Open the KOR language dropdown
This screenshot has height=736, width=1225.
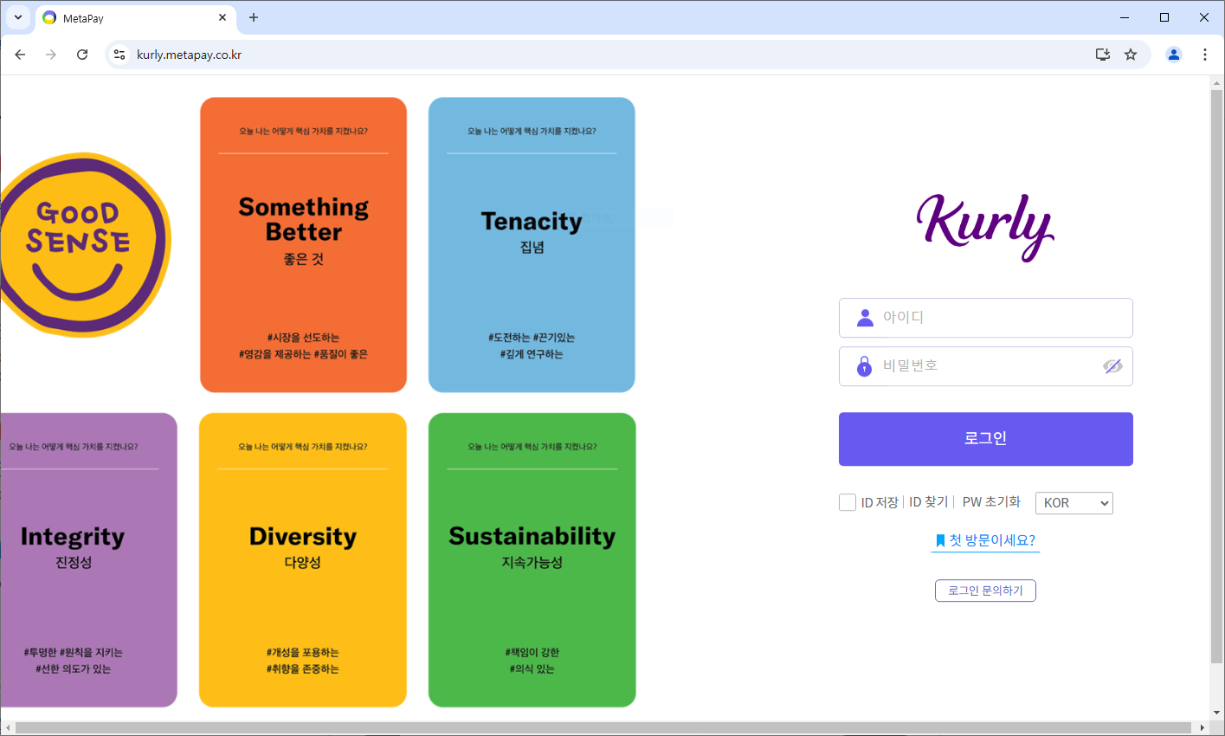tap(1073, 503)
